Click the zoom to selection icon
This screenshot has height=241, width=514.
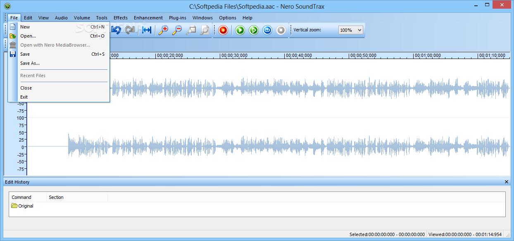(x=191, y=30)
